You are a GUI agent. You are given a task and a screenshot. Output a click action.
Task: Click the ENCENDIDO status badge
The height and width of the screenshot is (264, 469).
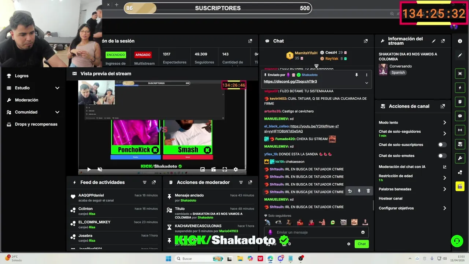116,55
